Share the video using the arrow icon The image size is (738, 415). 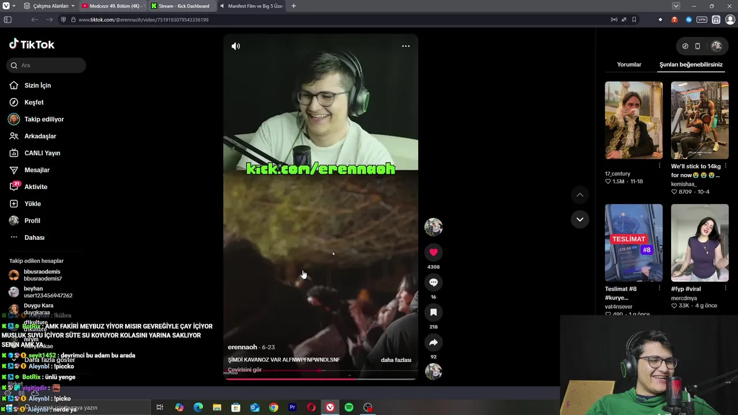(x=434, y=342)
